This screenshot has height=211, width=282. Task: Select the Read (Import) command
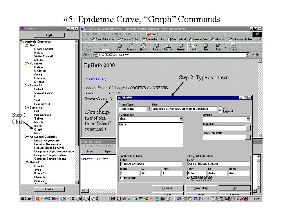(x=44, y=49)
